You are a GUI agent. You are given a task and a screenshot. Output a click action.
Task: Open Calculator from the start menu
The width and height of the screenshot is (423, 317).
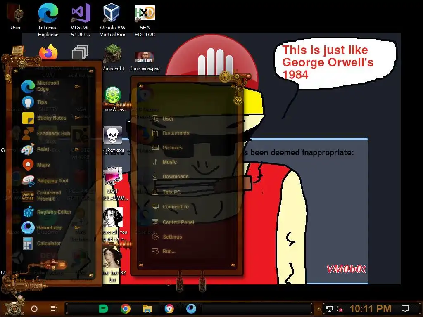(41, 244)
